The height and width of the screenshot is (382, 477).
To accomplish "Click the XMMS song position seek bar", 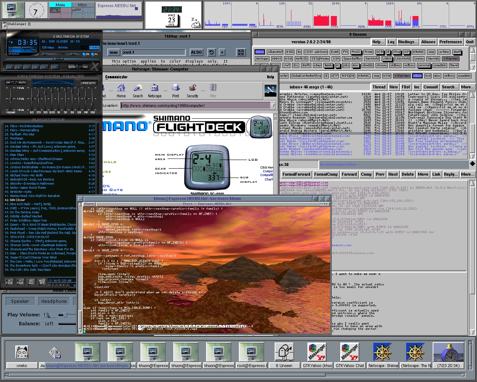I will pyautogui.click(x=52, y=59).
